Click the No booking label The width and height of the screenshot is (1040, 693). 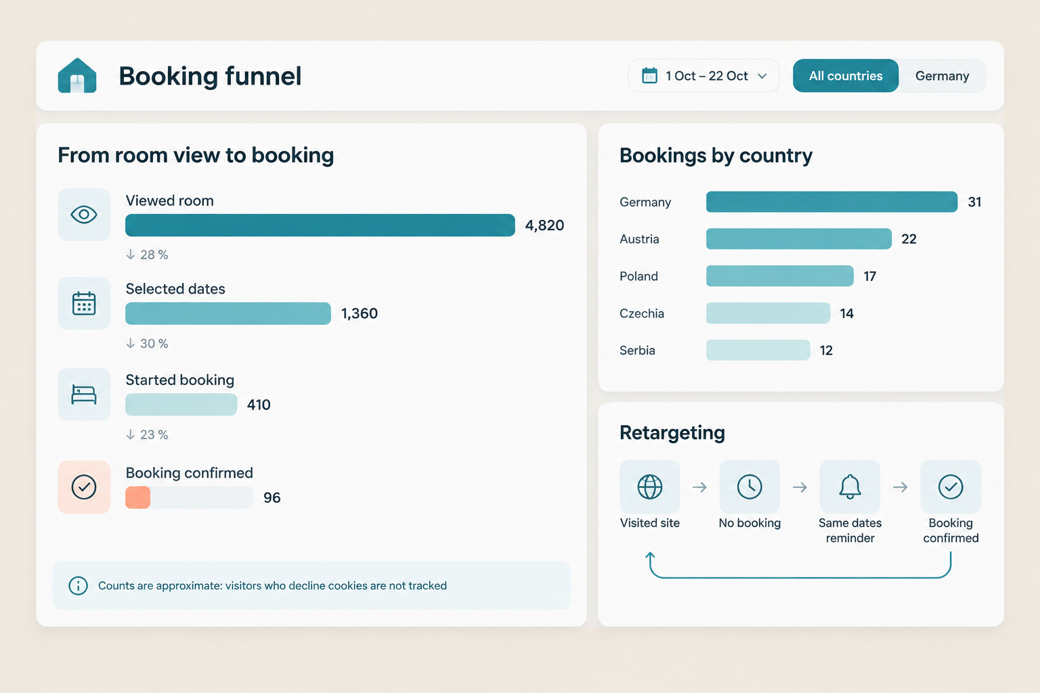click(750, 523)
